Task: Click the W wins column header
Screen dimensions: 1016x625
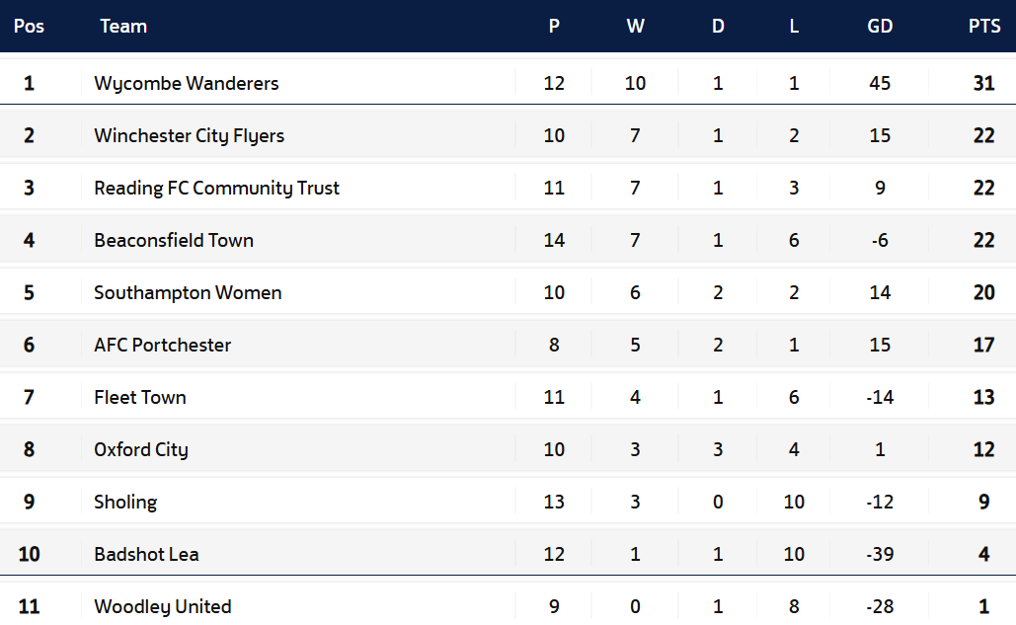Action: [635, 27]
